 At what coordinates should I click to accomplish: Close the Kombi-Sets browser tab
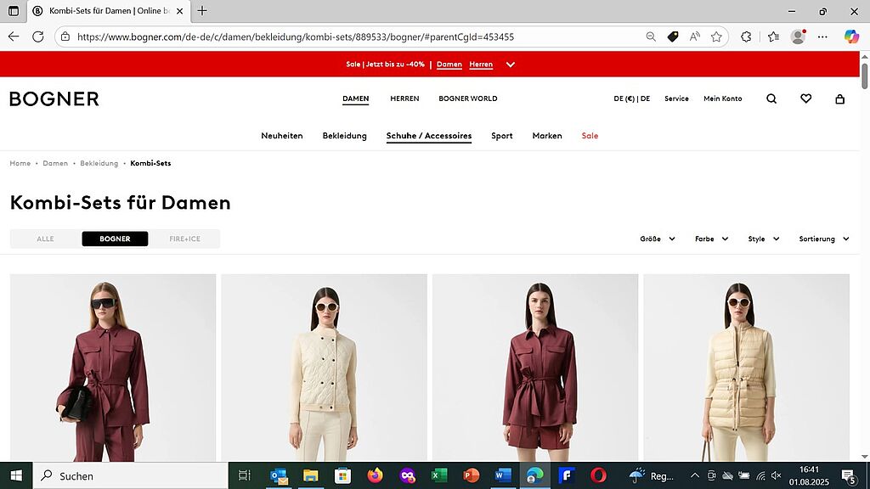click(x=179, y=10)
